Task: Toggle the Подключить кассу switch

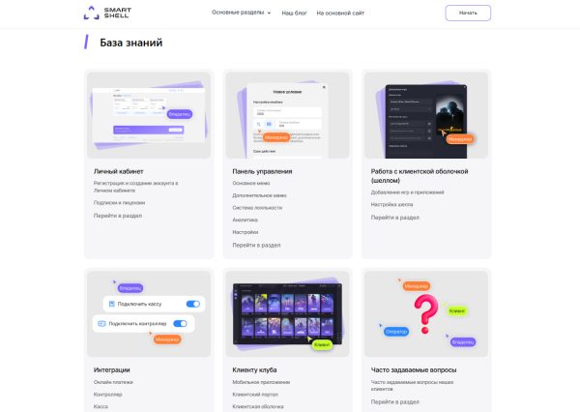Action: click(193, 304)
